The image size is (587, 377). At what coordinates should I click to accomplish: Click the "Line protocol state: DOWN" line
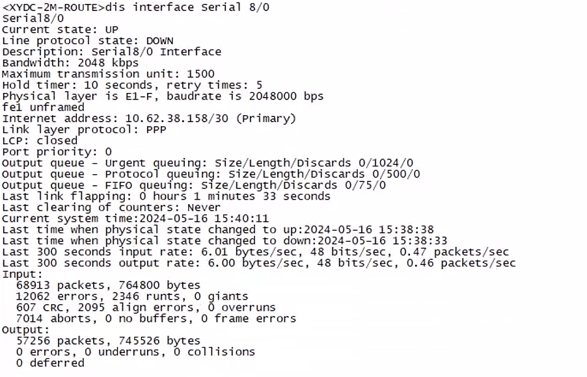tap(88, 41)
